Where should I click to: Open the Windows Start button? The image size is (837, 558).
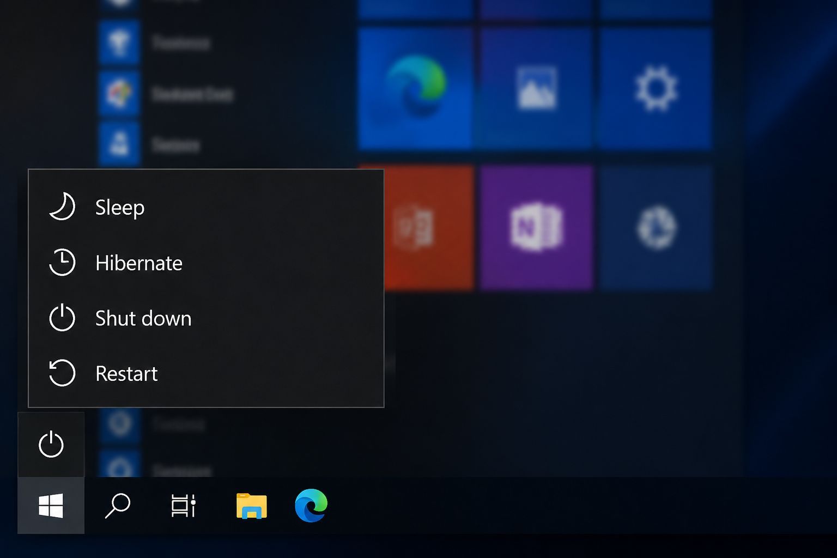51,506
